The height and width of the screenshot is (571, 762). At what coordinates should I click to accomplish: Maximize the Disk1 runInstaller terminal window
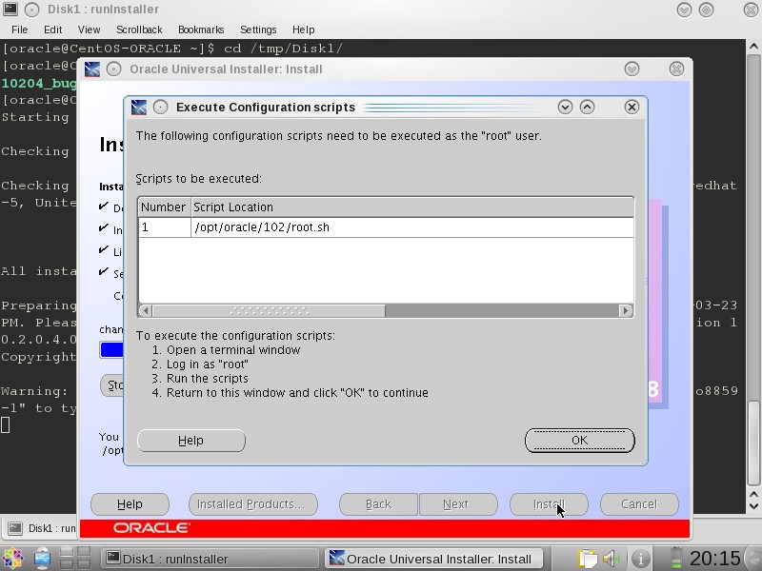706,10
